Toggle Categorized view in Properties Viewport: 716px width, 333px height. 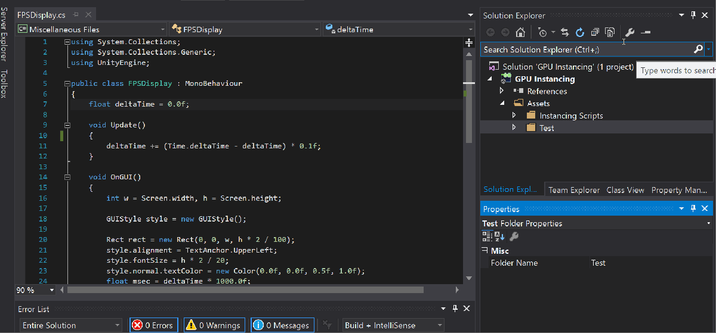[486, 236]
